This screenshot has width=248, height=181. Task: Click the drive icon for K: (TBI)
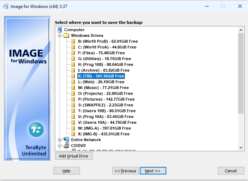73,76
